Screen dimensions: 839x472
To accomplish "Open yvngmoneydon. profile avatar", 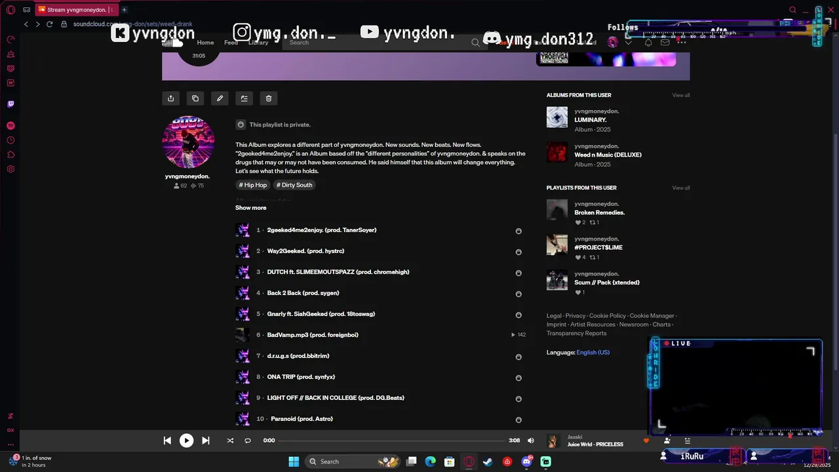I will [188, 142].
